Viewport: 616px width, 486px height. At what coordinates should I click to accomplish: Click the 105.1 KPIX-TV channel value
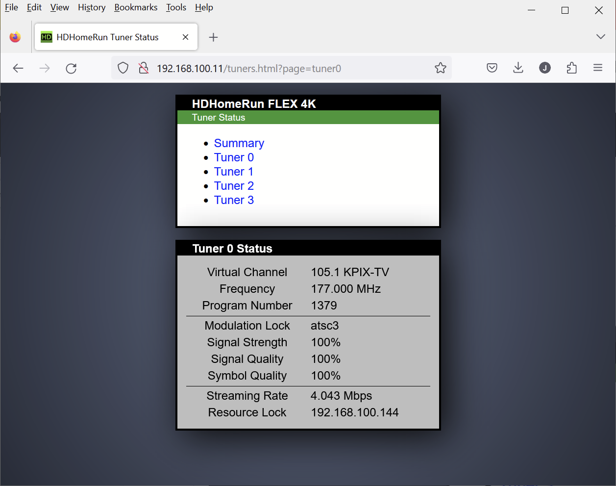[x=350, y=272]
